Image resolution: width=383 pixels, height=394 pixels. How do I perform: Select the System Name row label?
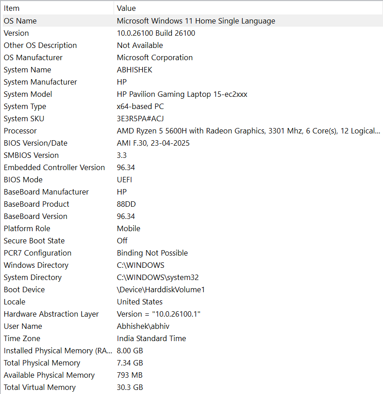(x=28, y=70)
